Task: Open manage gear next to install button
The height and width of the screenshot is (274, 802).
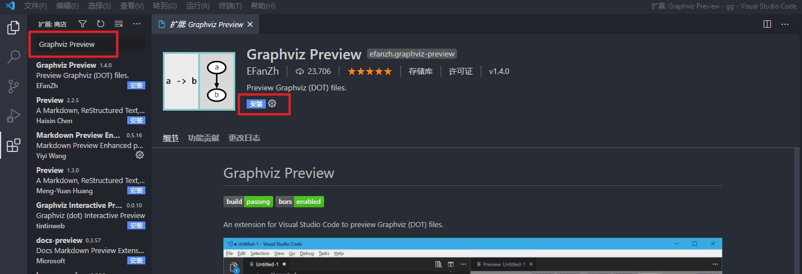Action: pos(272,103)
